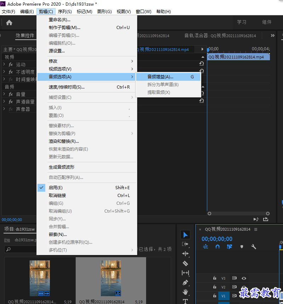
Task: Choose 音频增益(A)... from submenu
Action: (168, 77)
